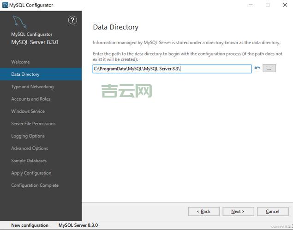This screenshot has width=293, height=230.
Task: Select the Sample Databases step
Action: coord(29,161)
